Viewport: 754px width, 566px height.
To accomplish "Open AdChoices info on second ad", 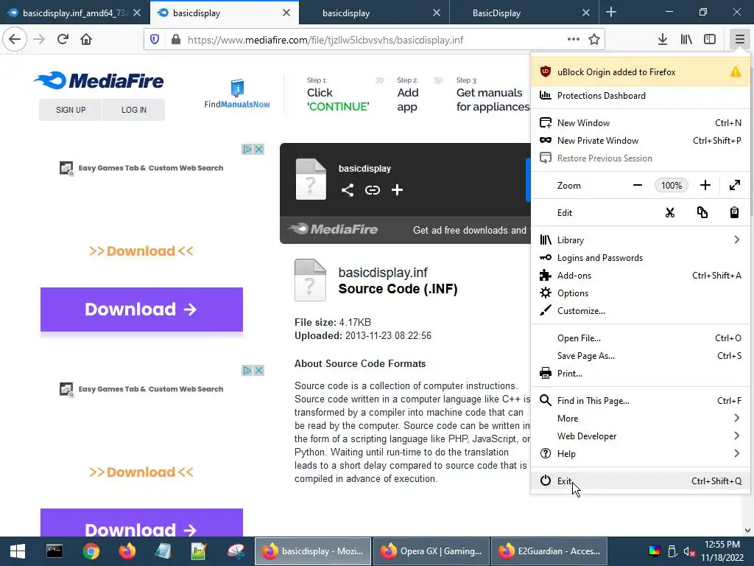I will click(x=247, y=370).
